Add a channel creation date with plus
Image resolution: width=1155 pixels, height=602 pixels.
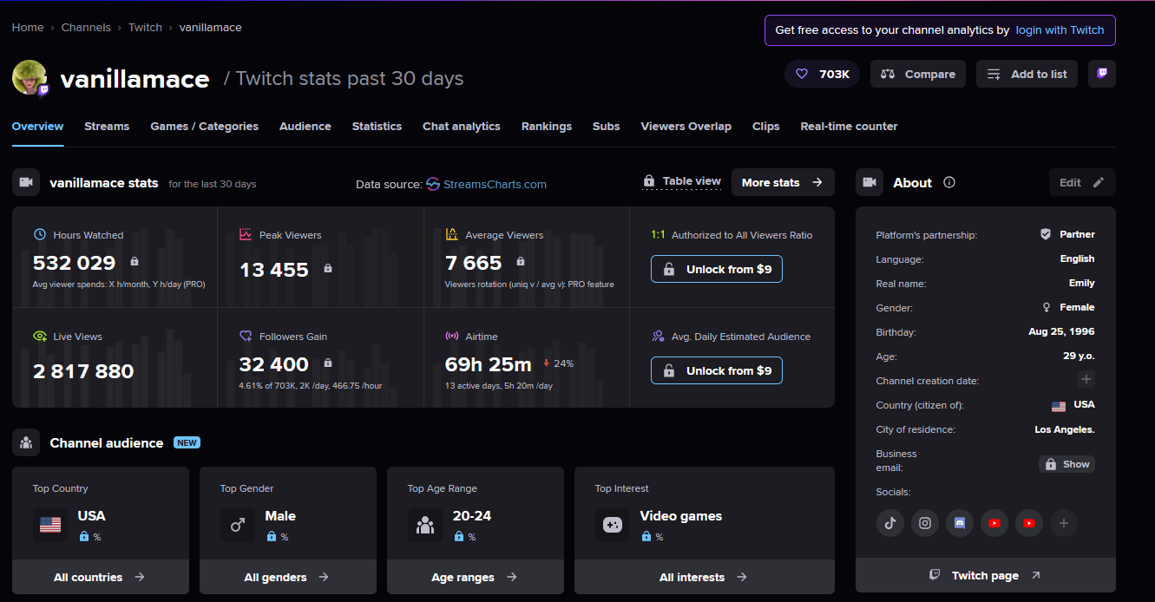(x=1086, y=379)
